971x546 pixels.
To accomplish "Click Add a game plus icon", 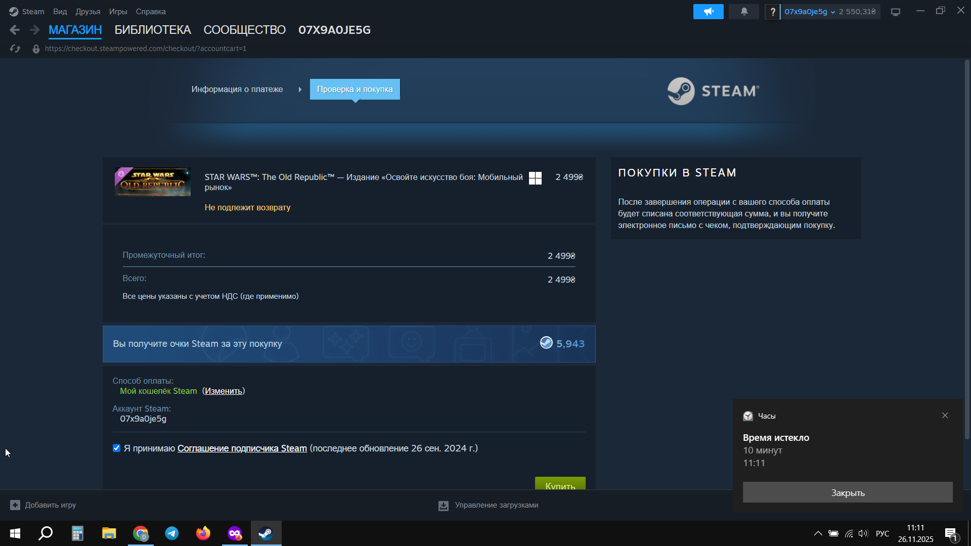I will pos(15,505).
